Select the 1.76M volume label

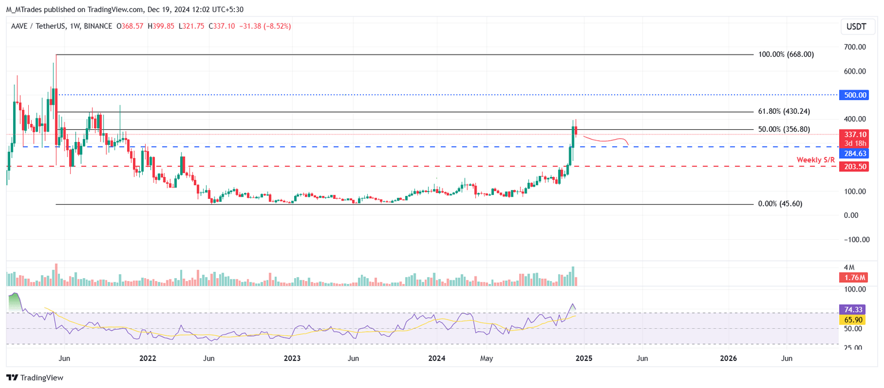(x=854, y=278)
